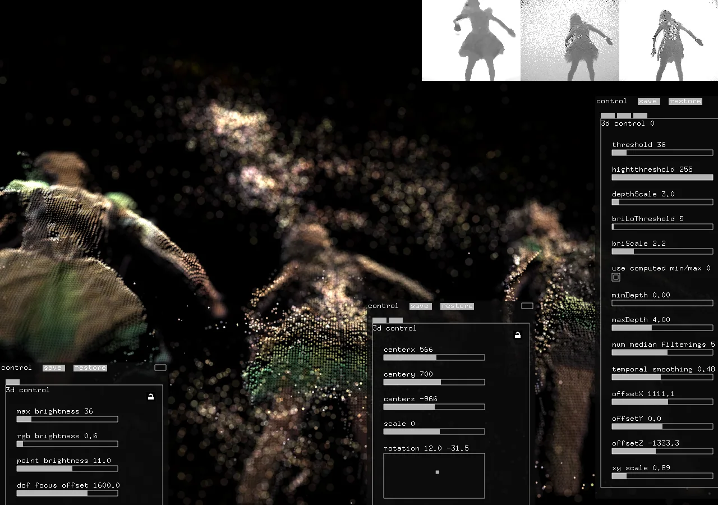The image size is (718, 505).
Task: Click restore in the right-side control panel
Action: pyautogui.click(x=685, y=102)
